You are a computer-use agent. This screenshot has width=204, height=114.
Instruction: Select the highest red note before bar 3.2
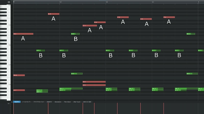tap(54, 14)
